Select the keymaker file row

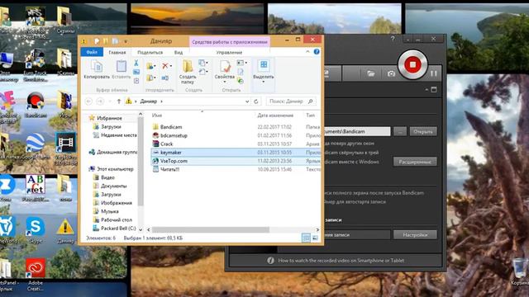click(235, 153)
